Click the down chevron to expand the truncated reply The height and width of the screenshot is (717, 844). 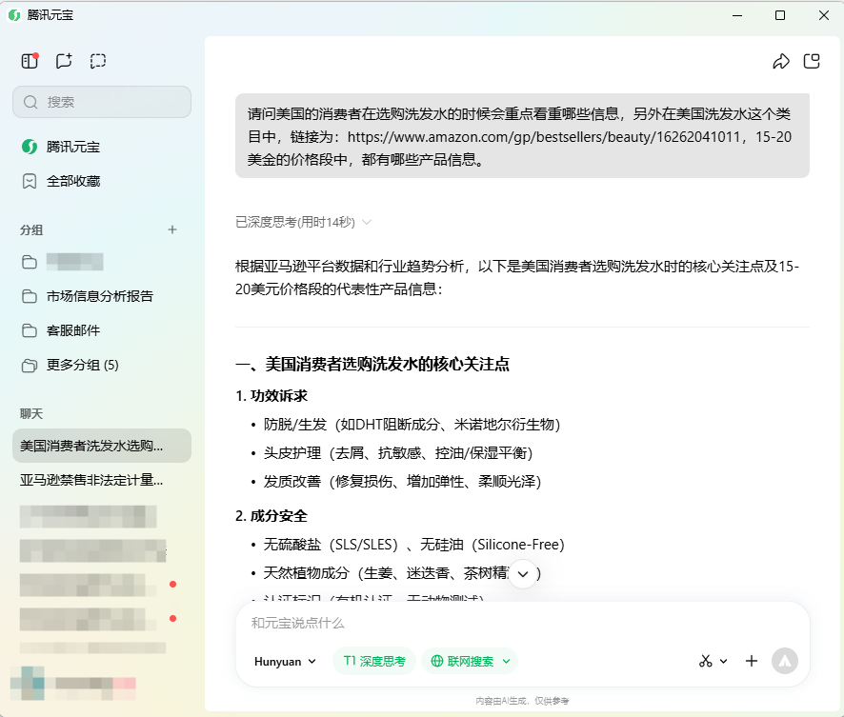[522, 574]
